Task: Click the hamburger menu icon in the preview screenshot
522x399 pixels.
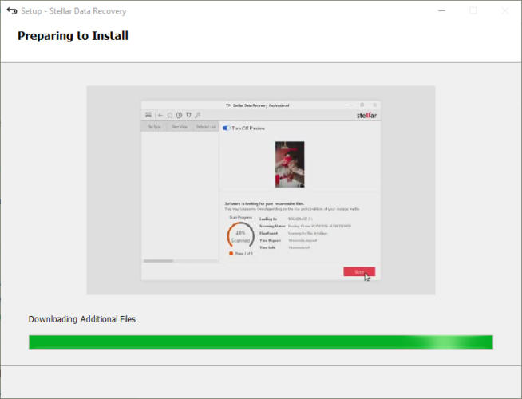Action: (x=148, y=115)
